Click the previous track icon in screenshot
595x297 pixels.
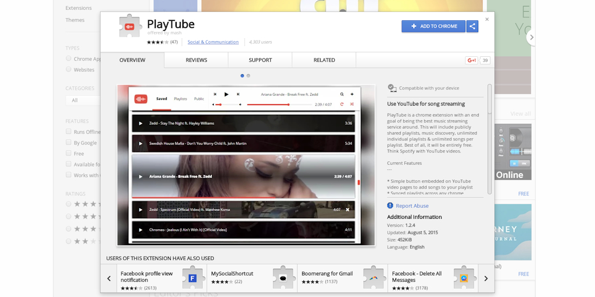click(x=215, y=95)
